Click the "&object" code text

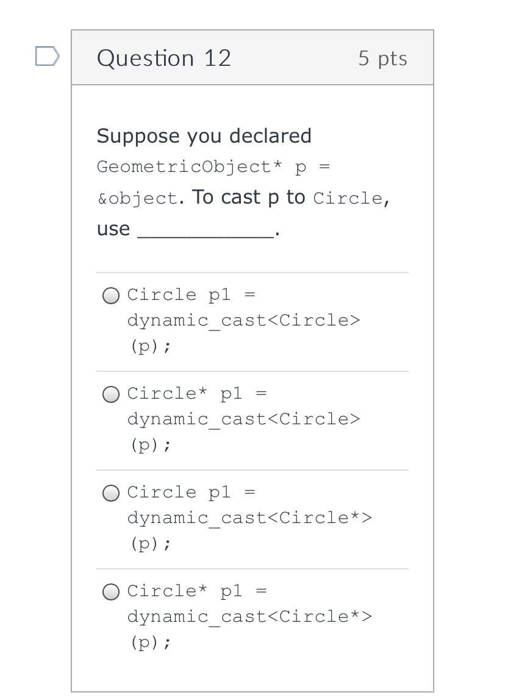click(138, 199)
